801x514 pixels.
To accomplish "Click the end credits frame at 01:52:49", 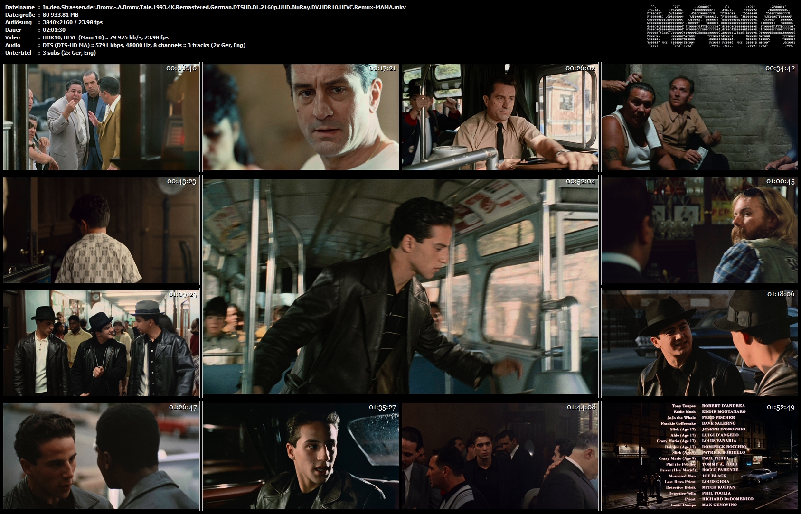I will point(699,456).
